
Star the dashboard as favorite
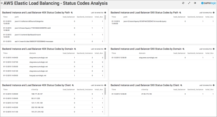click(x=2, y=3)
